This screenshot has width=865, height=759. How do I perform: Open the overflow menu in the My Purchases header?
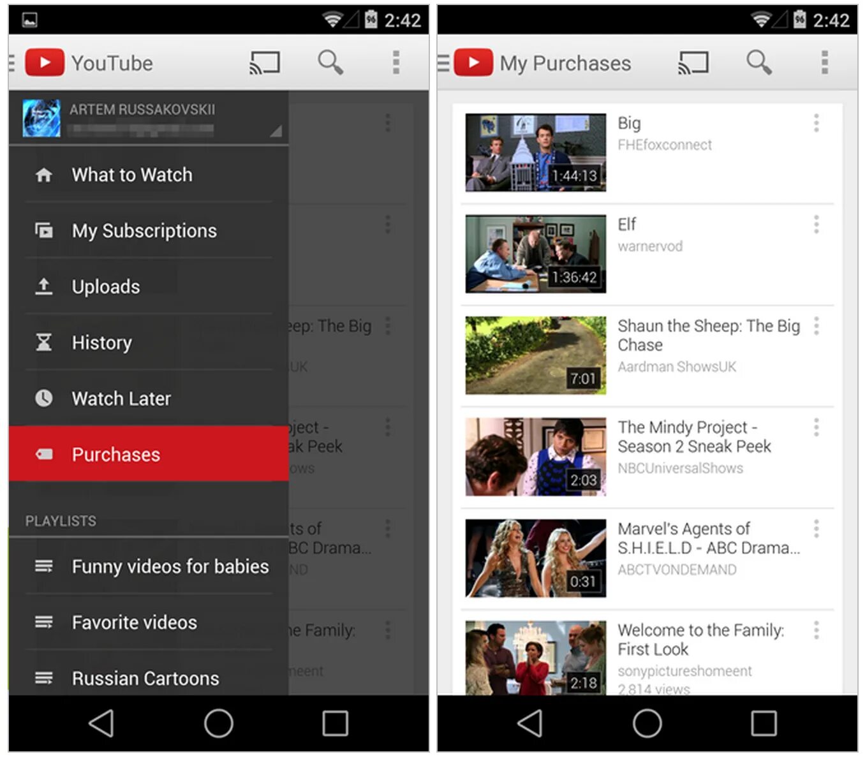point(825,63)
